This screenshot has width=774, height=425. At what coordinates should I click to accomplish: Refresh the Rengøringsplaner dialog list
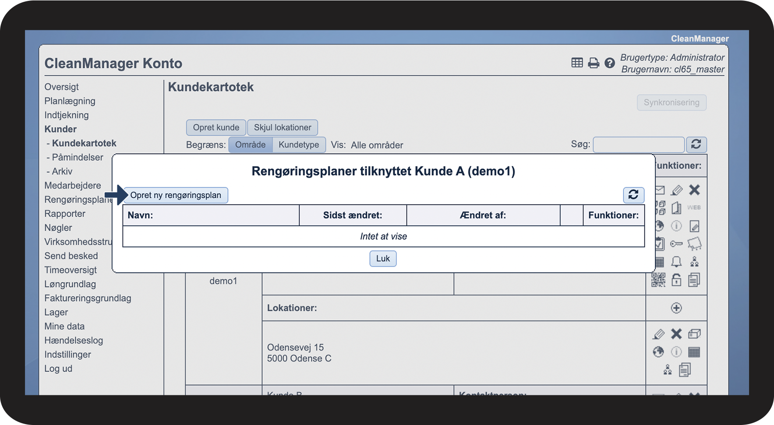click(x=633, y=195)
